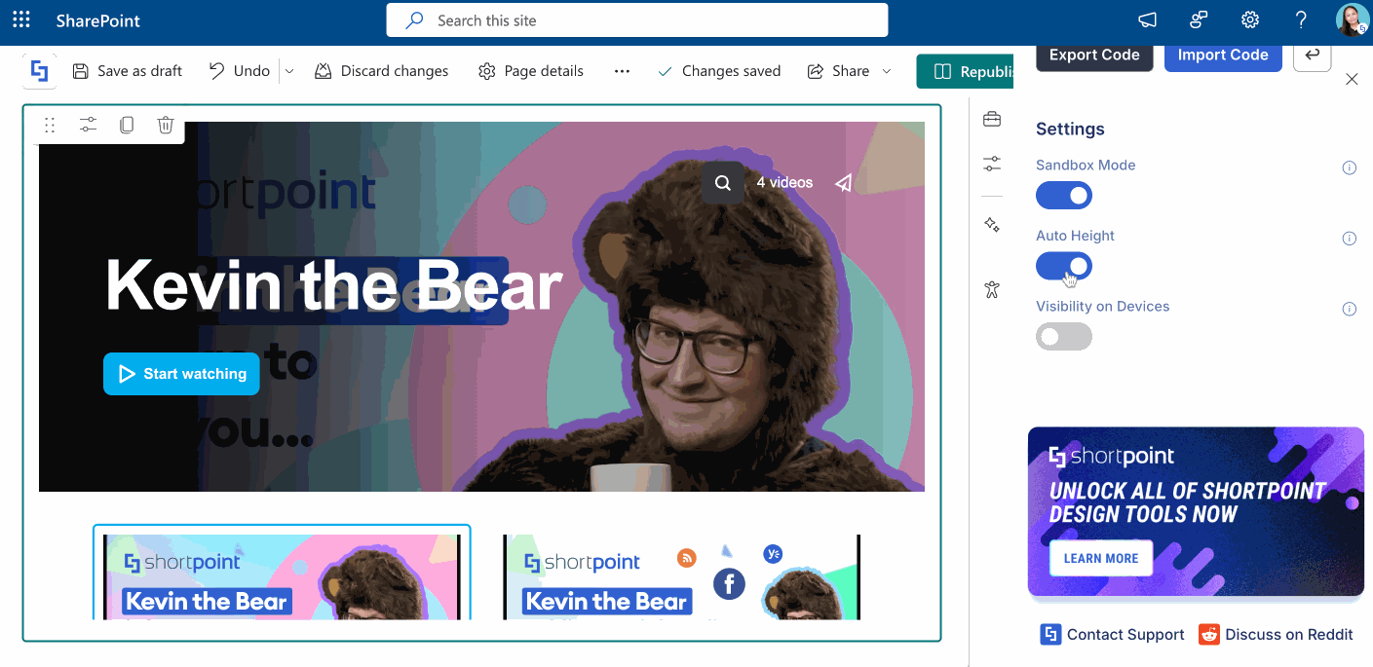Toggle Sandbox Mode switch

click(x=1064, y=196)
